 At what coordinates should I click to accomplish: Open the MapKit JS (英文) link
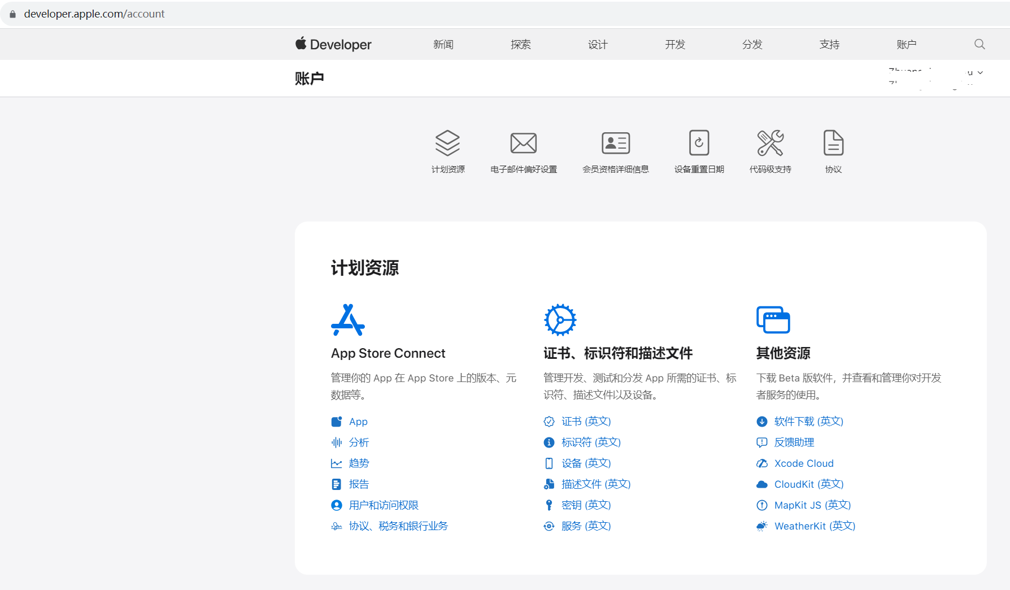(812, 505)
